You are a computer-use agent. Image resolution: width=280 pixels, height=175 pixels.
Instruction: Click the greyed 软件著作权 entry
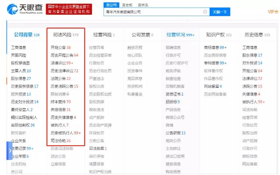[x=213, y=71]
